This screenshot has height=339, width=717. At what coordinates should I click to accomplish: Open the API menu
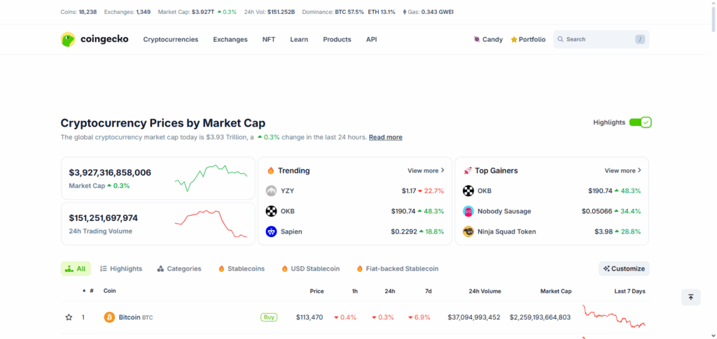coord(371,40)
